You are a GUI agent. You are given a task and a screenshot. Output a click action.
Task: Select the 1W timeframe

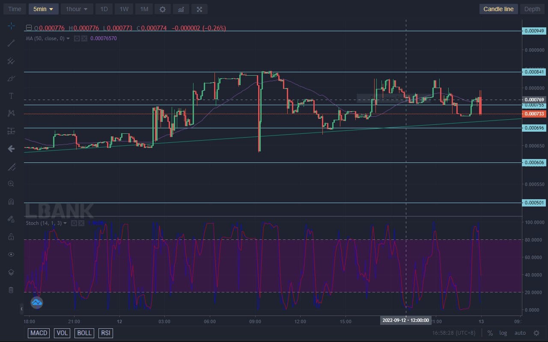click(x=124, y=9)
